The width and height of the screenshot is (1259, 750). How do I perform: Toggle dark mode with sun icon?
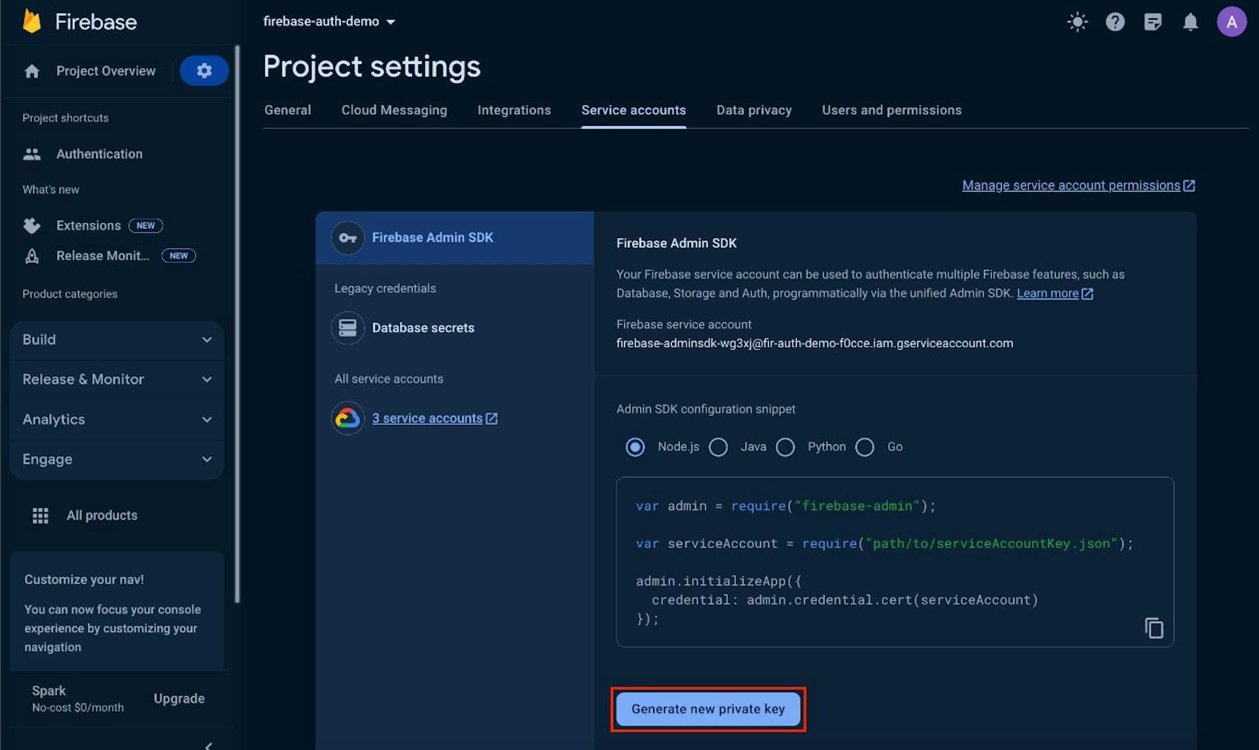coord(1077,22)
